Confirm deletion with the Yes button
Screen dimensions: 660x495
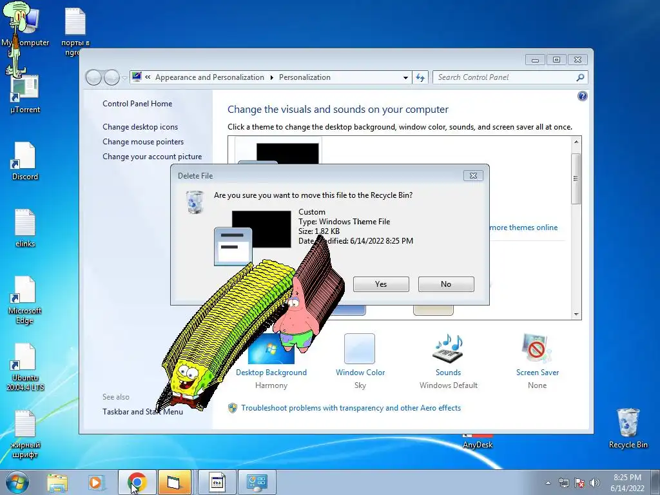pos(381,284)
